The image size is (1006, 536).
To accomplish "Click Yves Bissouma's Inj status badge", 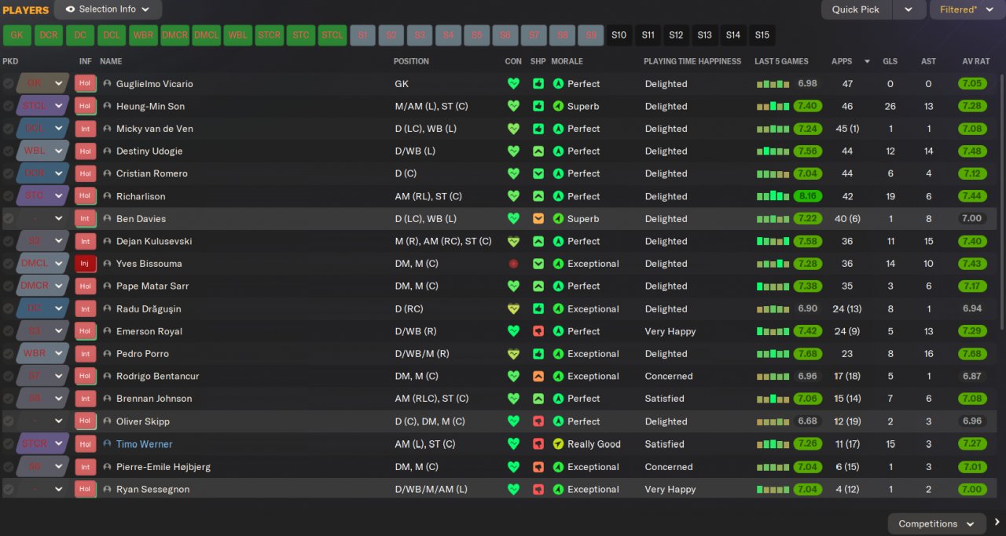I will (x=85, y=264).
